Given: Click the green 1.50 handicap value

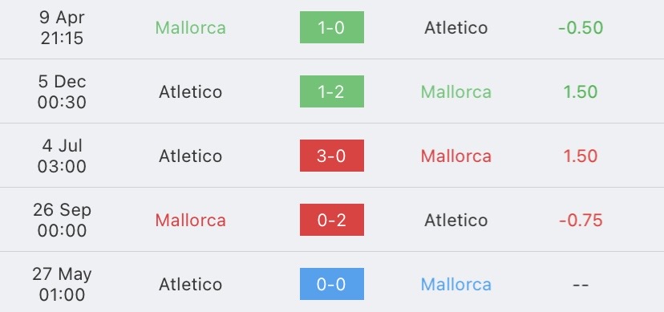Looking at the screenshot, I should point(581,92).
